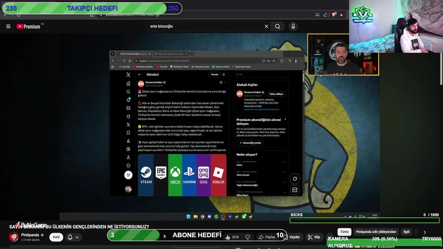
Task: Switch to the X'te DonanımHaber browser tab
Action: 133,54
